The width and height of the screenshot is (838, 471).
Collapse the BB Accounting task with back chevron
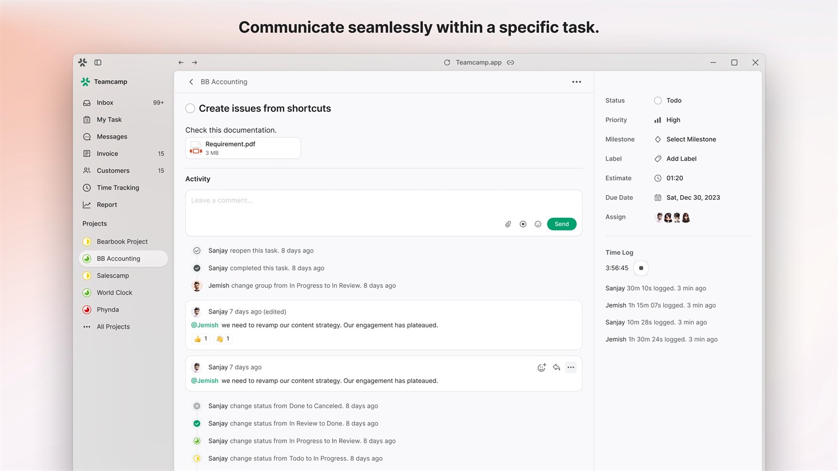[x=190, y=81]
